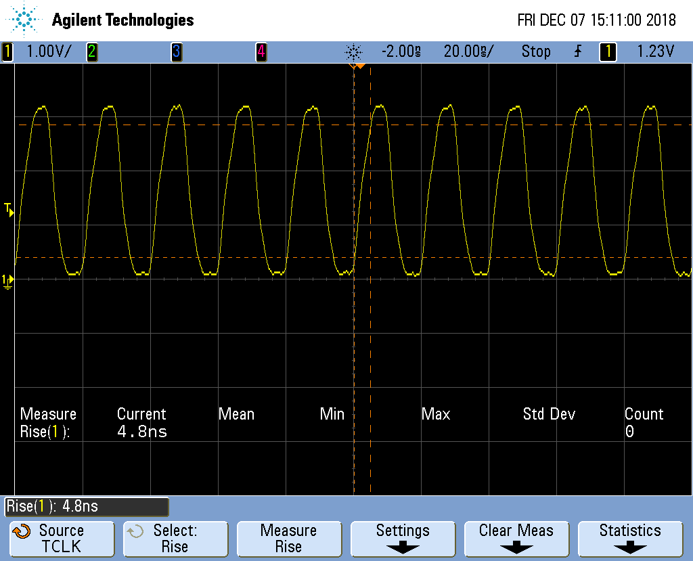
Task: Select the green channel 2 indicator
Action: coord(91,51)
